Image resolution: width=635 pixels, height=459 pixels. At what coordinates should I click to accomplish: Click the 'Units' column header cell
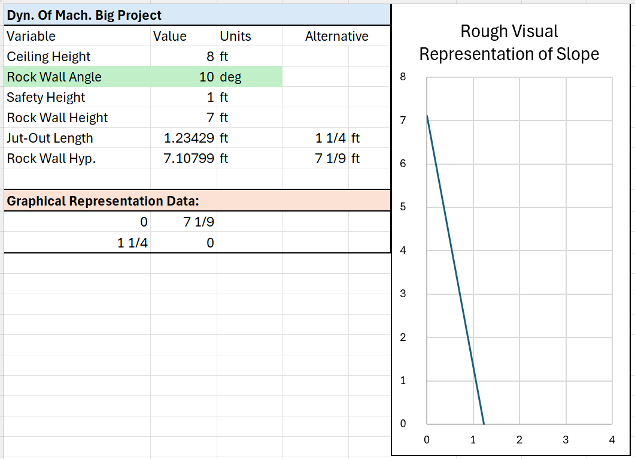tap(250, 36)
